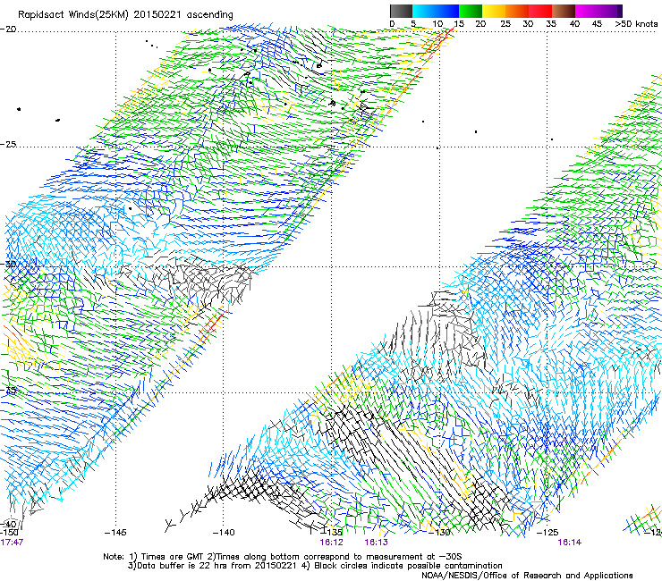Click the 'NOAA/NESDIS/Office of Research and Applications' credit
The height and width of the screenshot is (581, 662).
(527, 576)
